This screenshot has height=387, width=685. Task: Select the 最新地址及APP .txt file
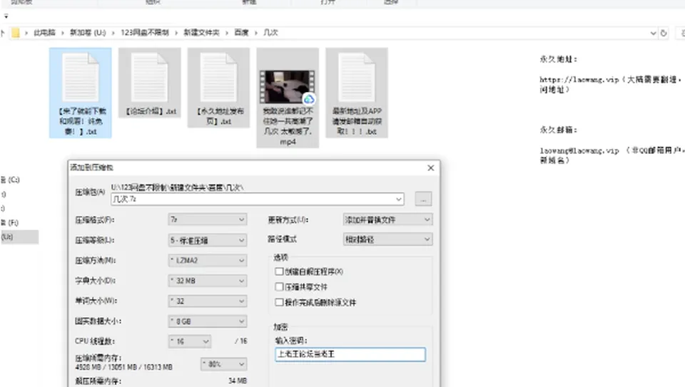pos(357,93)
